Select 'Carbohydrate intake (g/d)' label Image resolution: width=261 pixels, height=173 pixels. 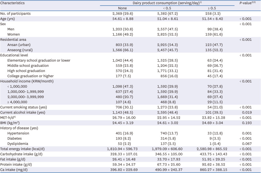click(x=21, y=154)
